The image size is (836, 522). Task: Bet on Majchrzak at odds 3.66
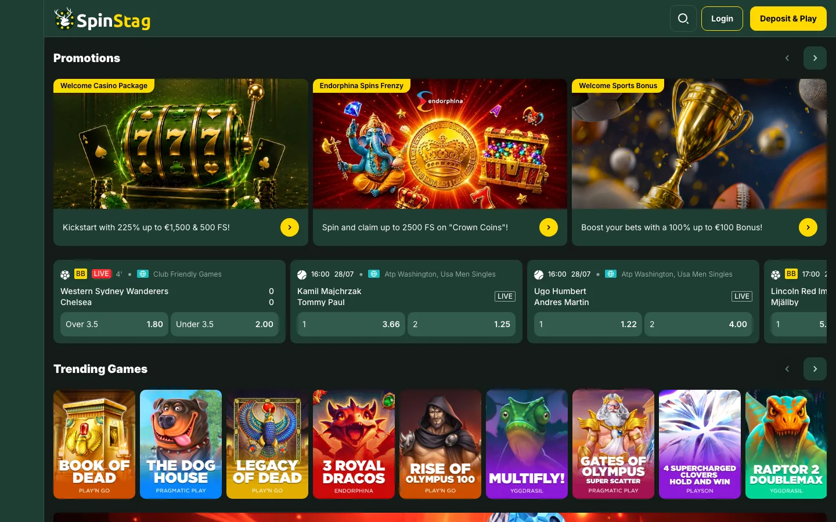(x=351, y=324)
